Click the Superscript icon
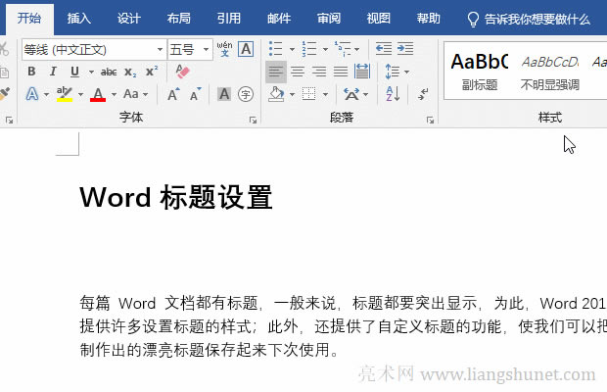This screenshot has width=607, height=392. 151,72
